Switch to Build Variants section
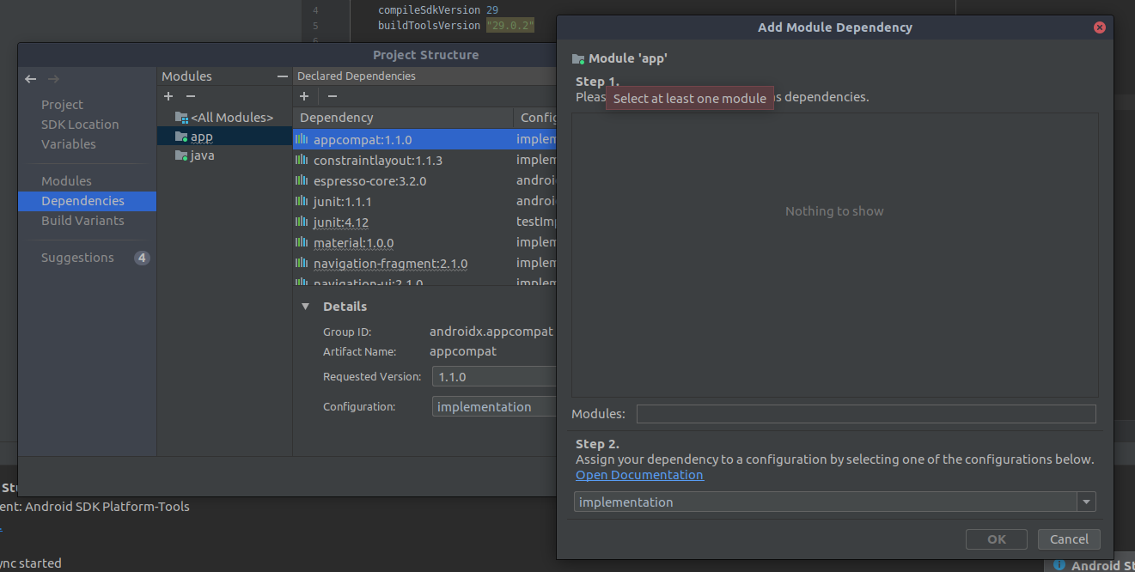 [82, 221]
